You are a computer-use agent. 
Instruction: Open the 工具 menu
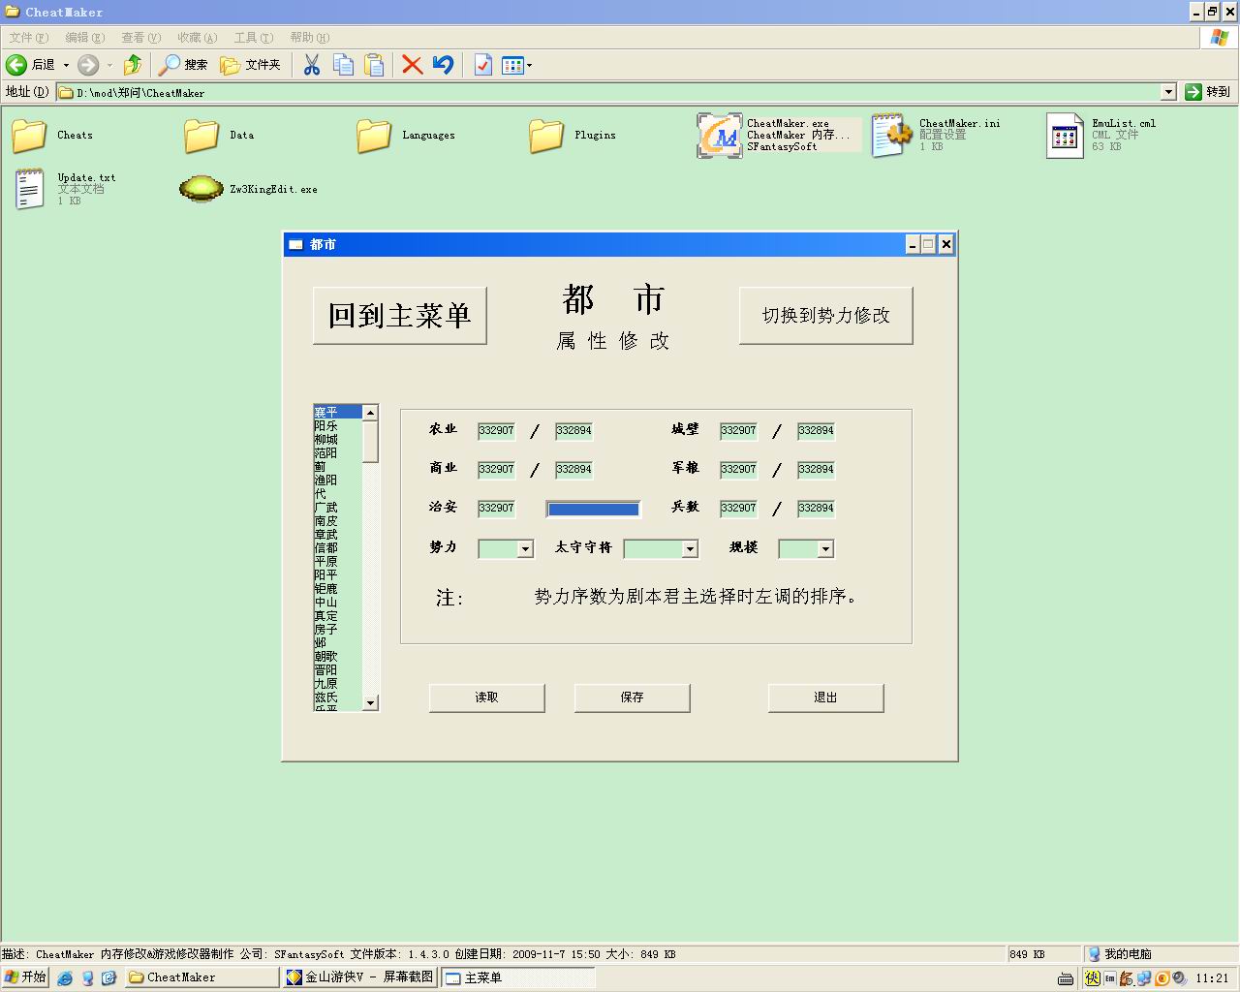coord(253,38)
